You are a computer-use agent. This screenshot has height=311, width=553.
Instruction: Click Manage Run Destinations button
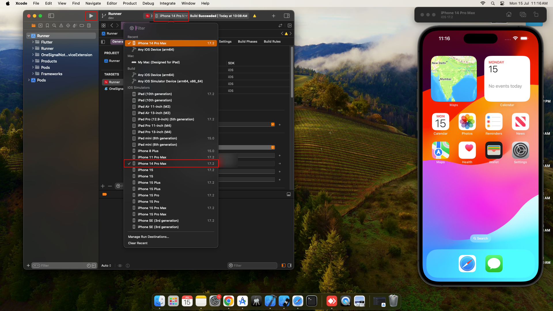click(x=148, y=237)
